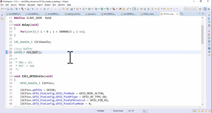Open the Build hammer dropdown arrow
Image resolution: width=212 pixels, height=113 pixels.
coord(25,9)
